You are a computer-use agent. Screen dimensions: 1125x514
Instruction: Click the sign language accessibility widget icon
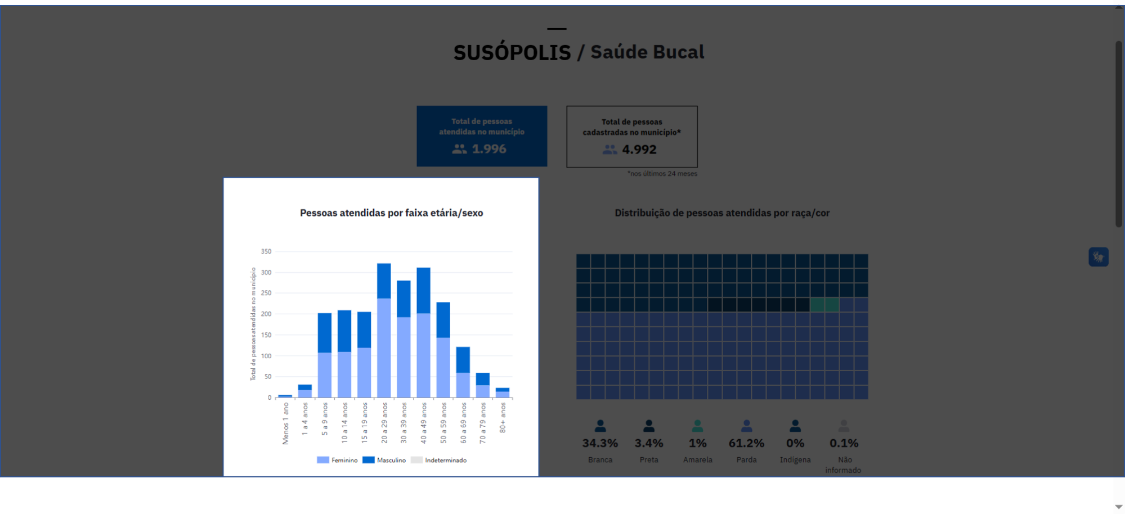[1098, 257]
